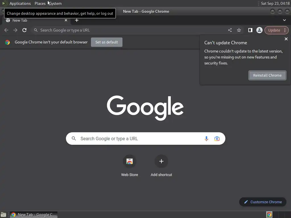The height and width of the screenshot is (218, 291).
Task: Open the Places menu
Action: coord(40,3)
